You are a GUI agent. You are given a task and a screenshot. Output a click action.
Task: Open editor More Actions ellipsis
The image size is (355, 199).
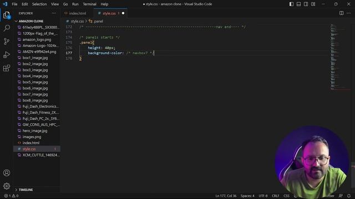(x=348, y=13)
